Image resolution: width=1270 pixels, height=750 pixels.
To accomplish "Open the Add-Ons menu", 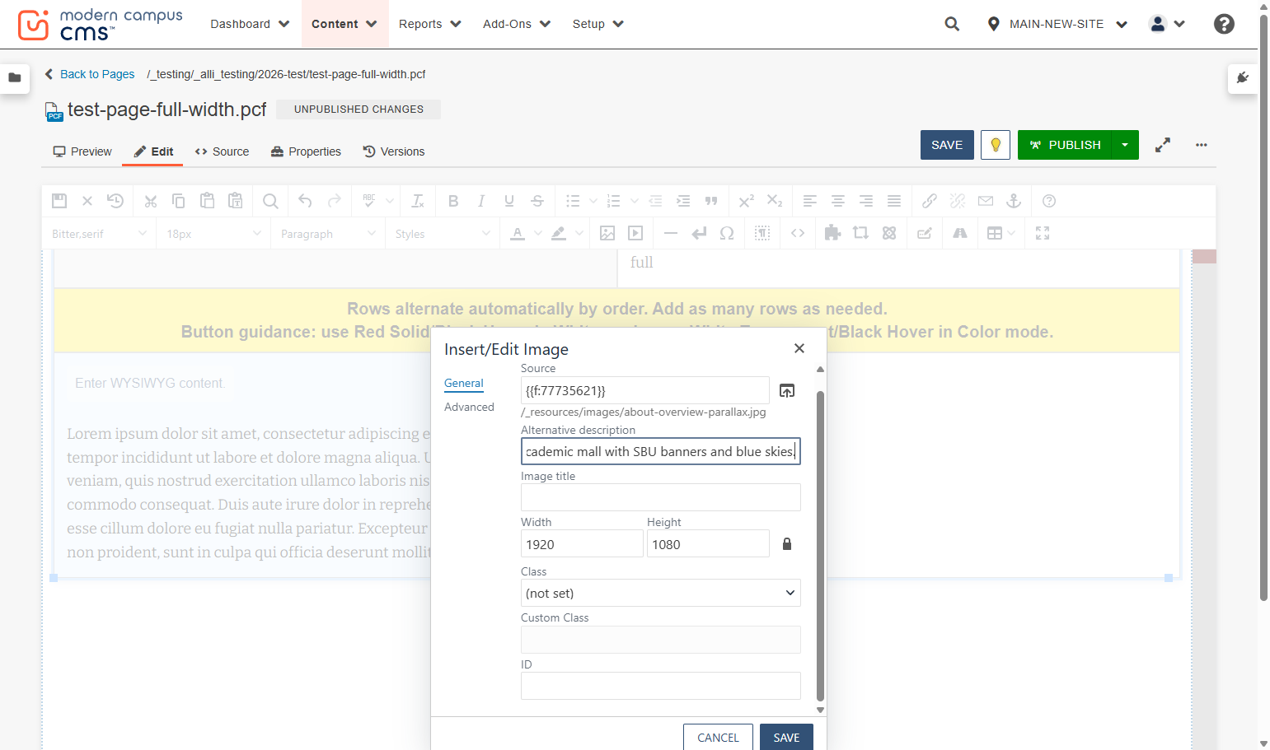I will [517, 24].
